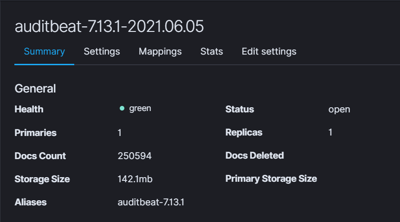Open the Settings tab
The image size is (400, 222).
[102, 51]
